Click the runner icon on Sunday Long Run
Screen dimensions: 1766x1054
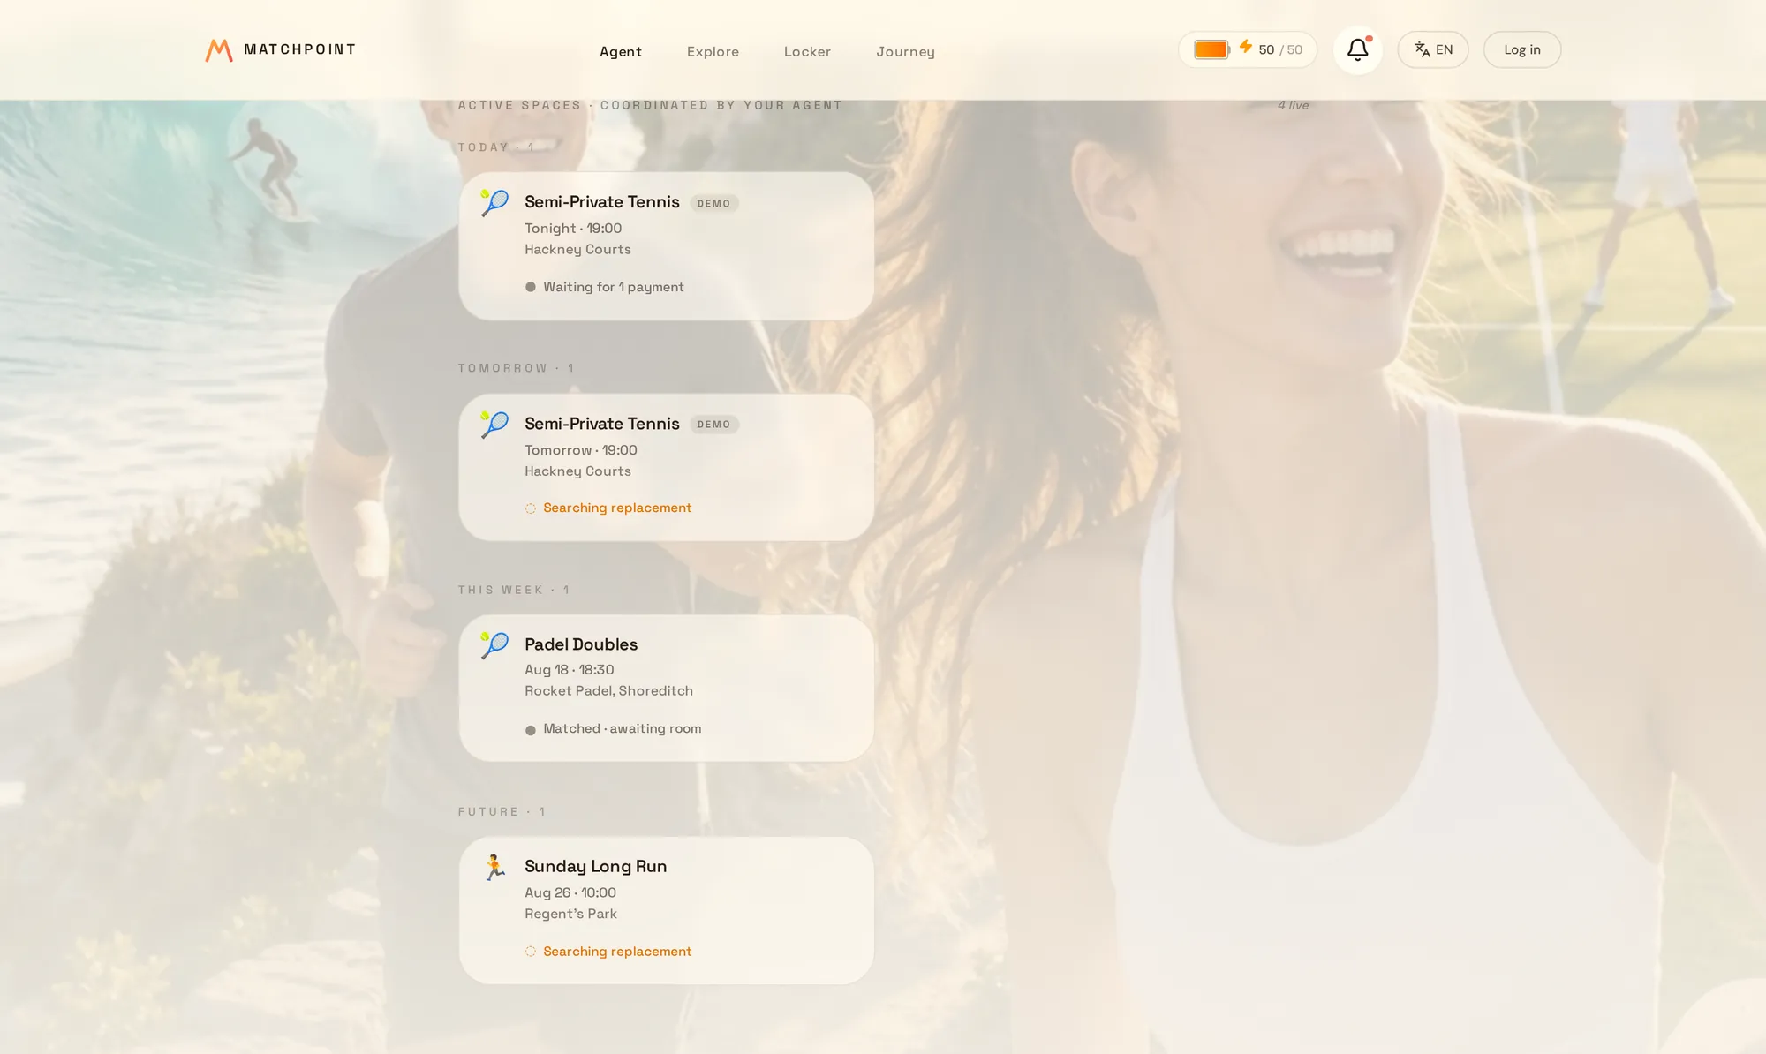(x=494, y=867)
